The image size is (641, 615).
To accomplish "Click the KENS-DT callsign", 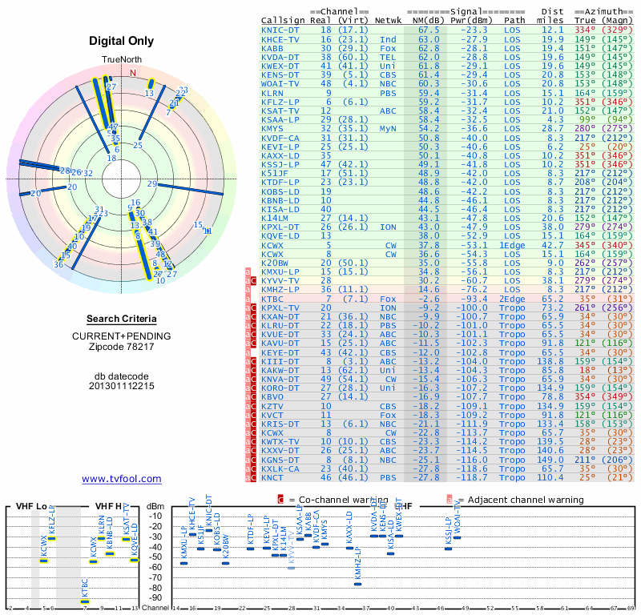I will click(280, 75).
